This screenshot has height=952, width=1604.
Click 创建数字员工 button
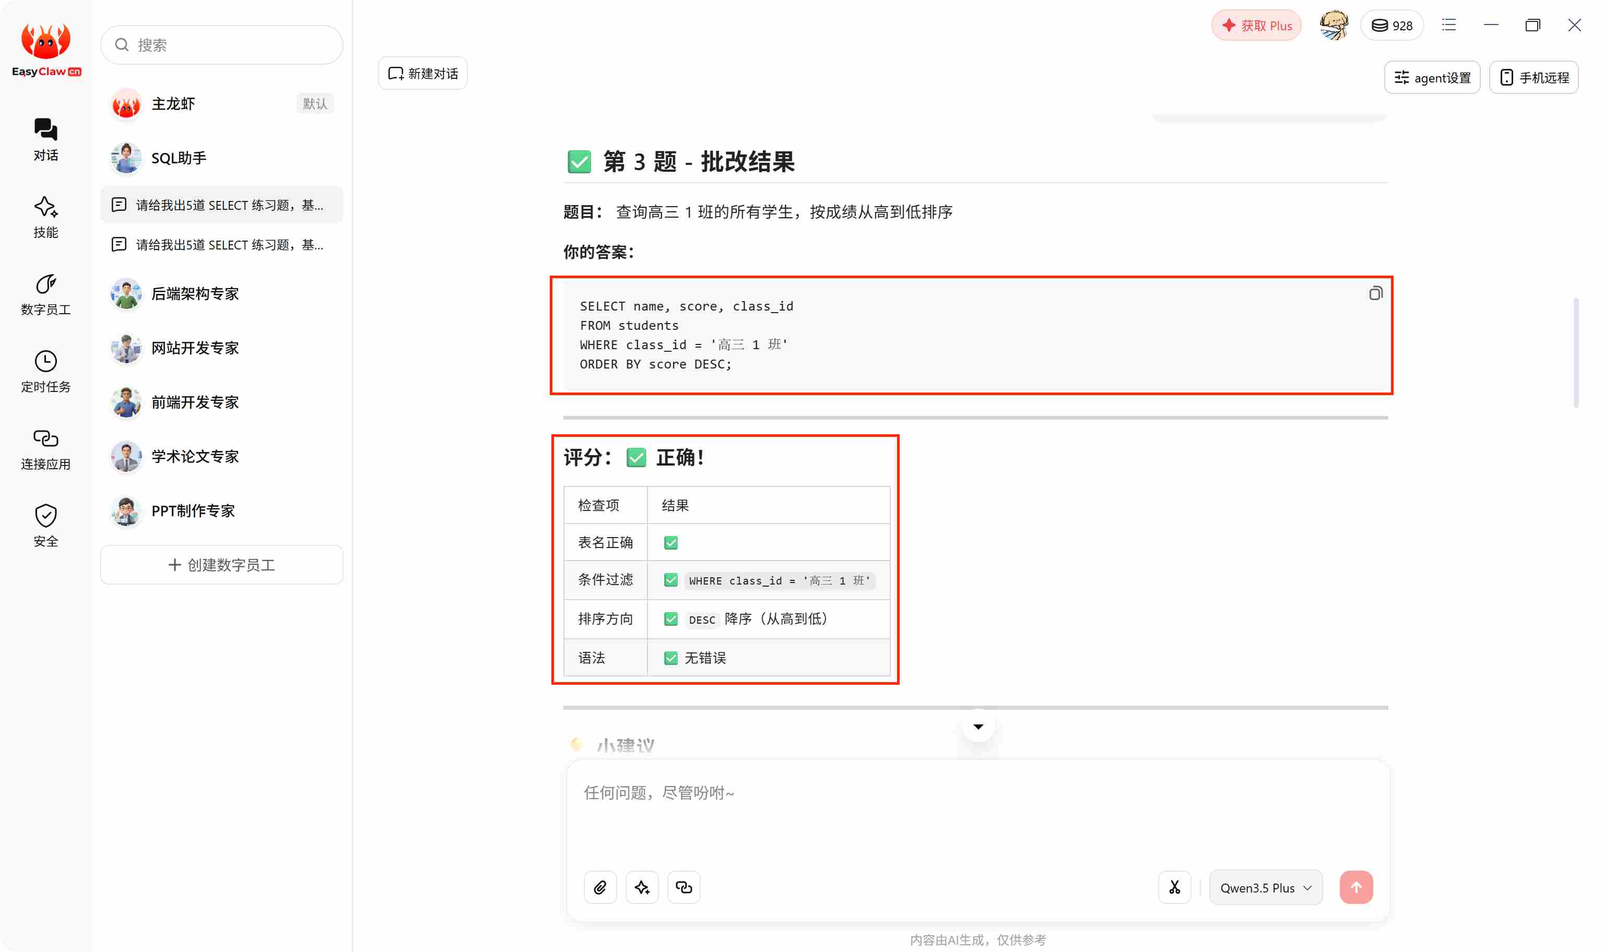pos(221,565)
